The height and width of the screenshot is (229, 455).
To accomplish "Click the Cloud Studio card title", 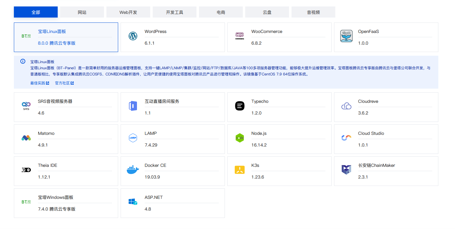I will pos(371,133).
